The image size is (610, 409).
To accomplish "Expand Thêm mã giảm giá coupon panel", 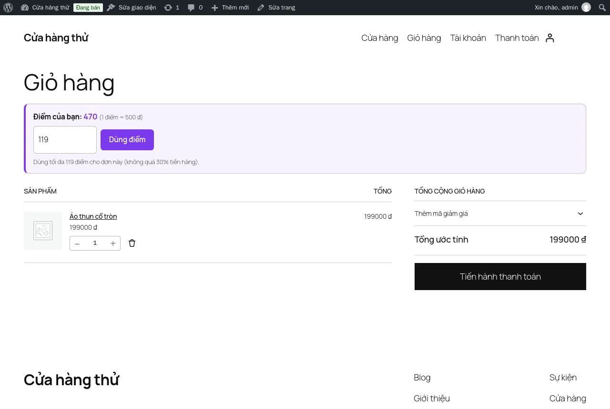I will pyautogui.click(x=500, y=214).
